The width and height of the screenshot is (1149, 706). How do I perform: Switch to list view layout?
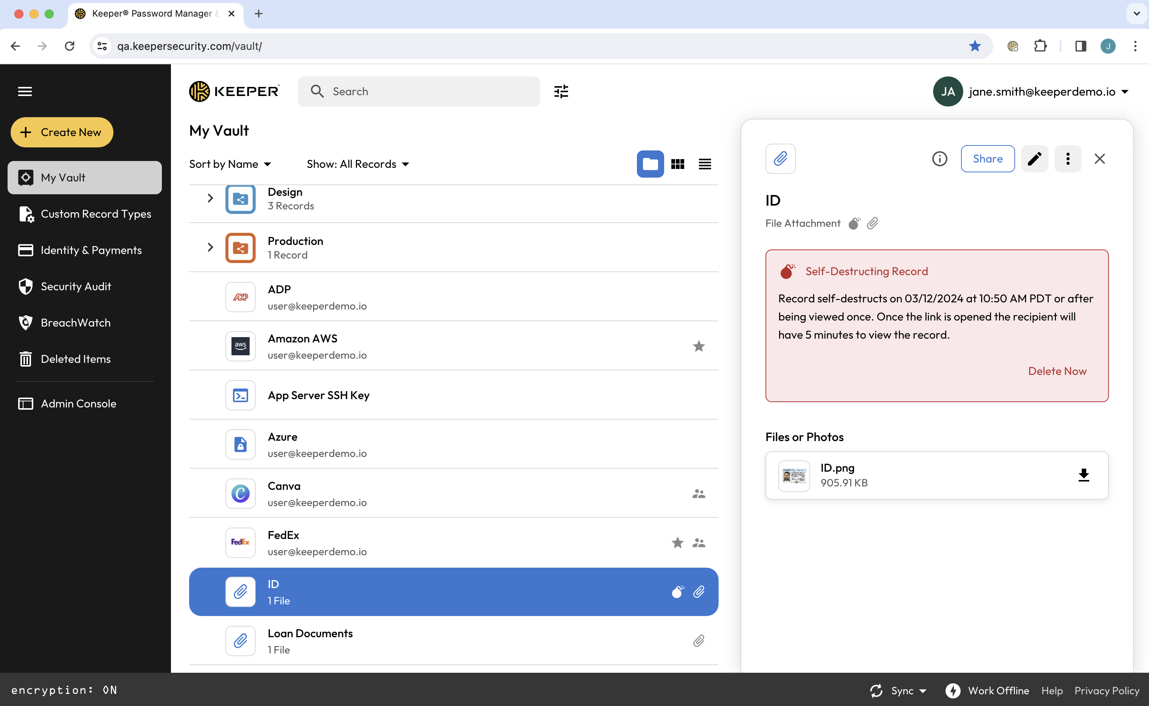704,164
